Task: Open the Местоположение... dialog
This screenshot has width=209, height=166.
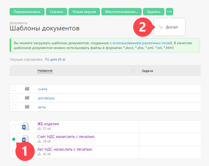Action: point(121,12)
